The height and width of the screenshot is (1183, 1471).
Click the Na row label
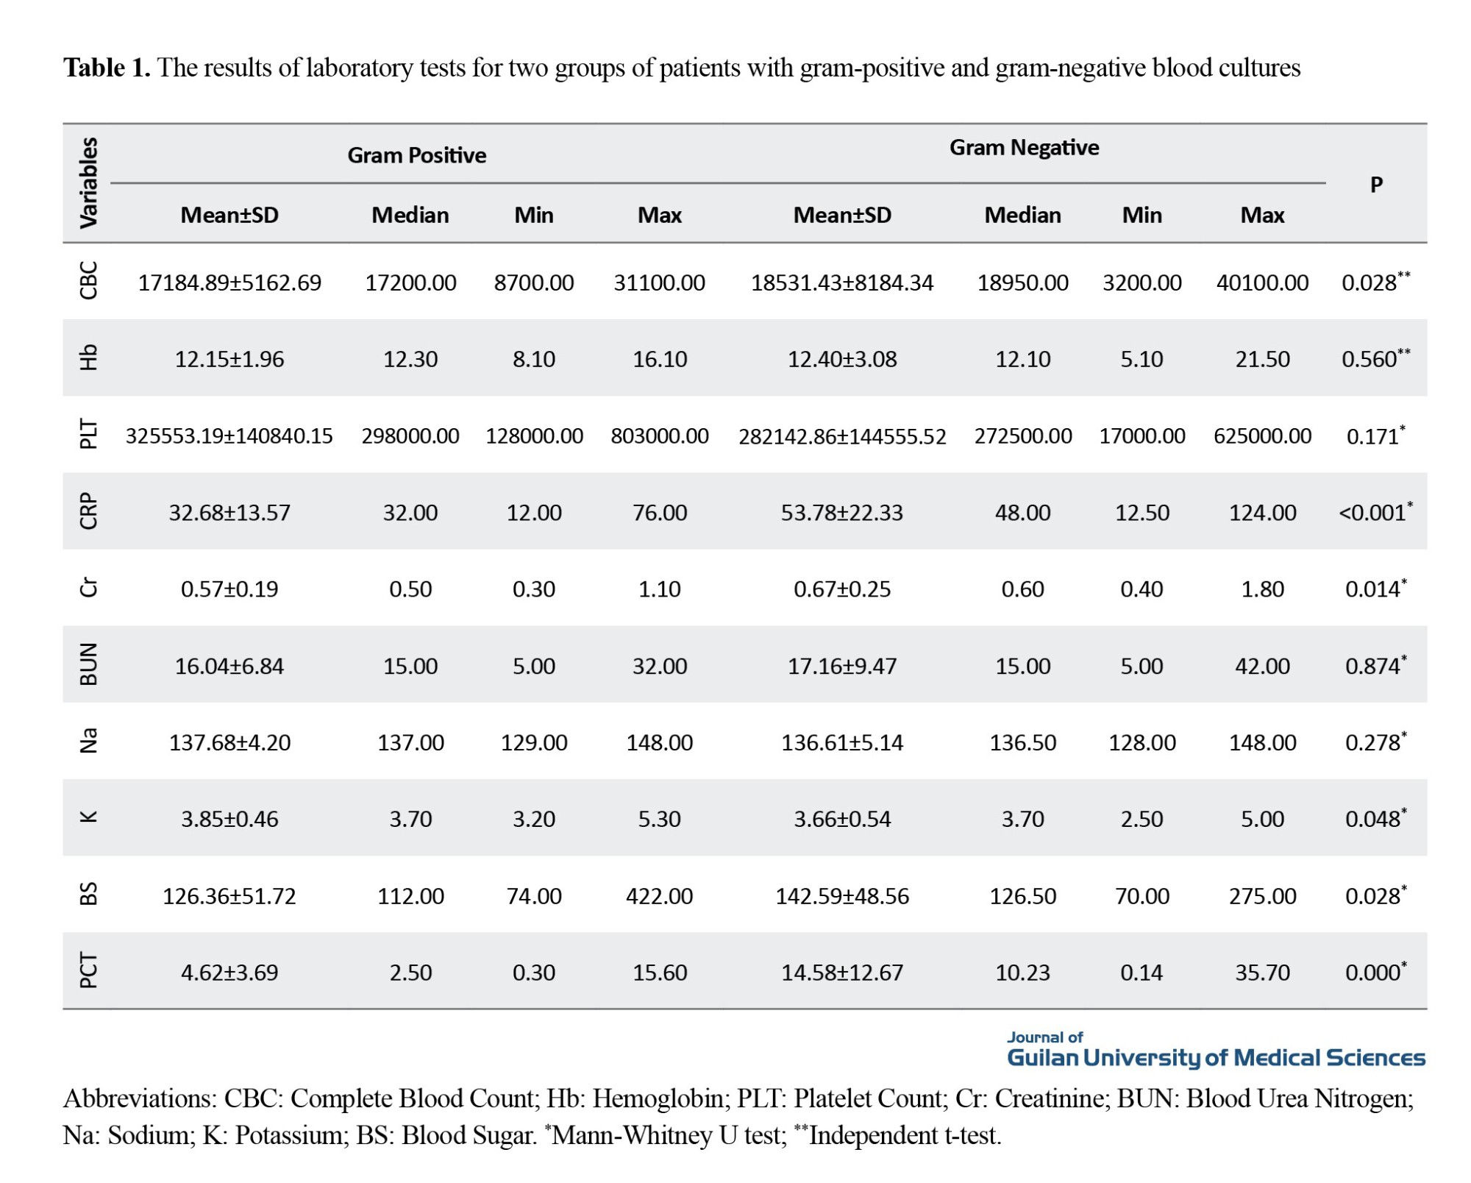click(x=88, y=742)
